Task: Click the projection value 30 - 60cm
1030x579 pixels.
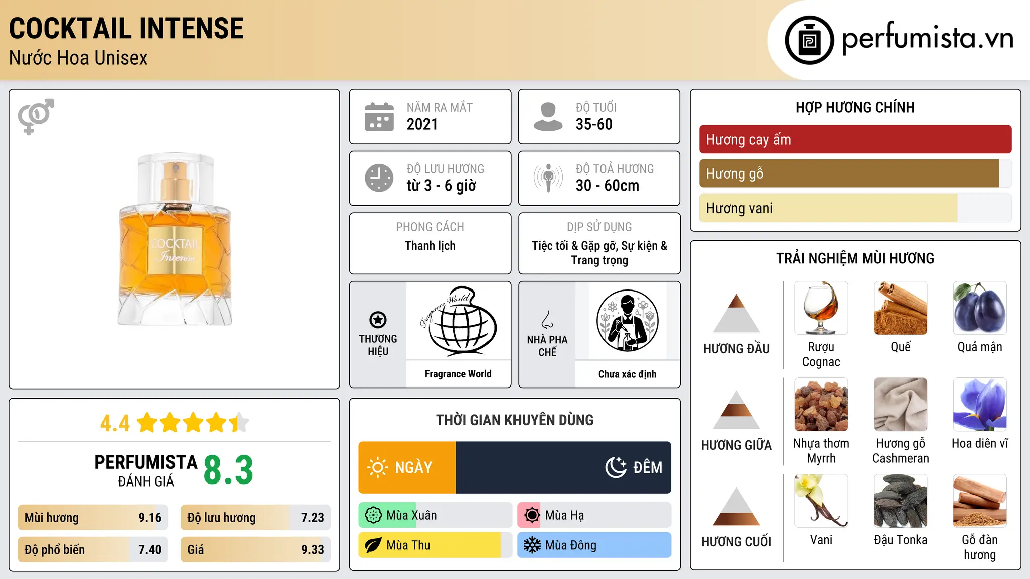Action: [x=608, y=186]
